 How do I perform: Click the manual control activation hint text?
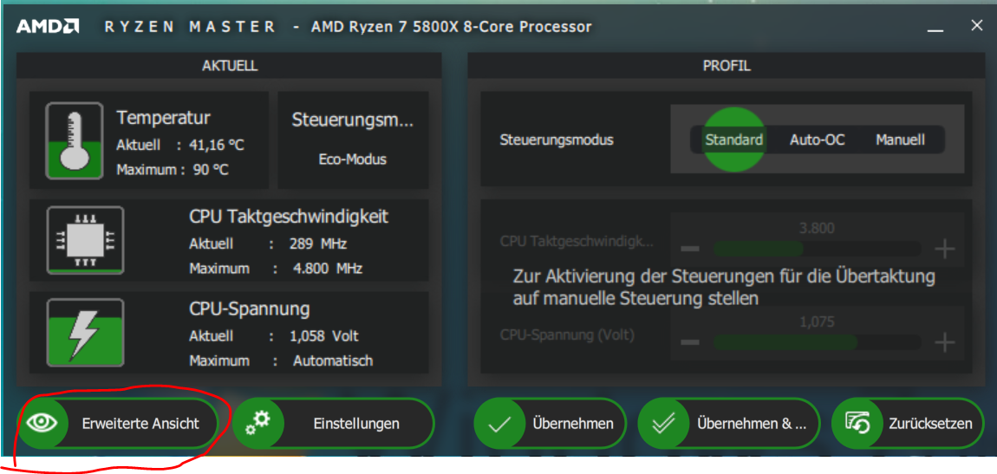(724, 287)
